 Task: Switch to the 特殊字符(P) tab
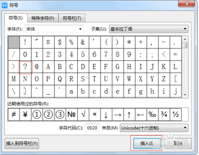click(43, 18)
